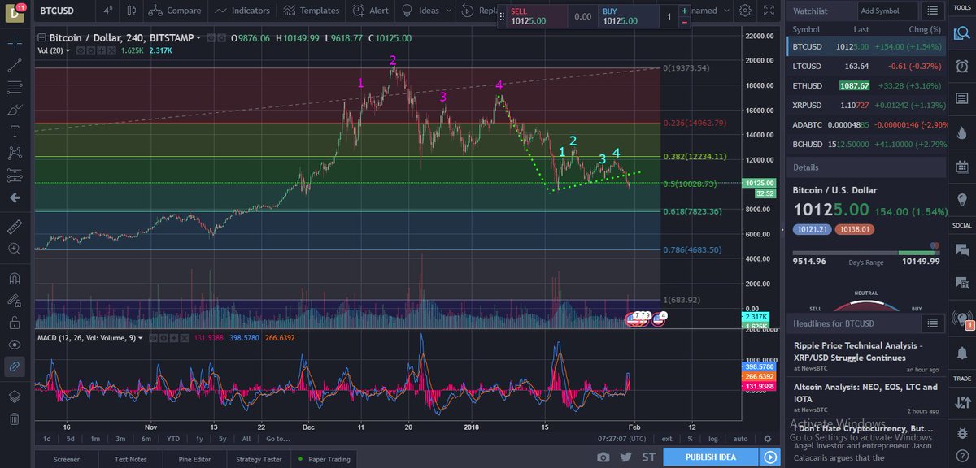
Task: Toggle ext extended hours
Action: (x=667, y=439)
